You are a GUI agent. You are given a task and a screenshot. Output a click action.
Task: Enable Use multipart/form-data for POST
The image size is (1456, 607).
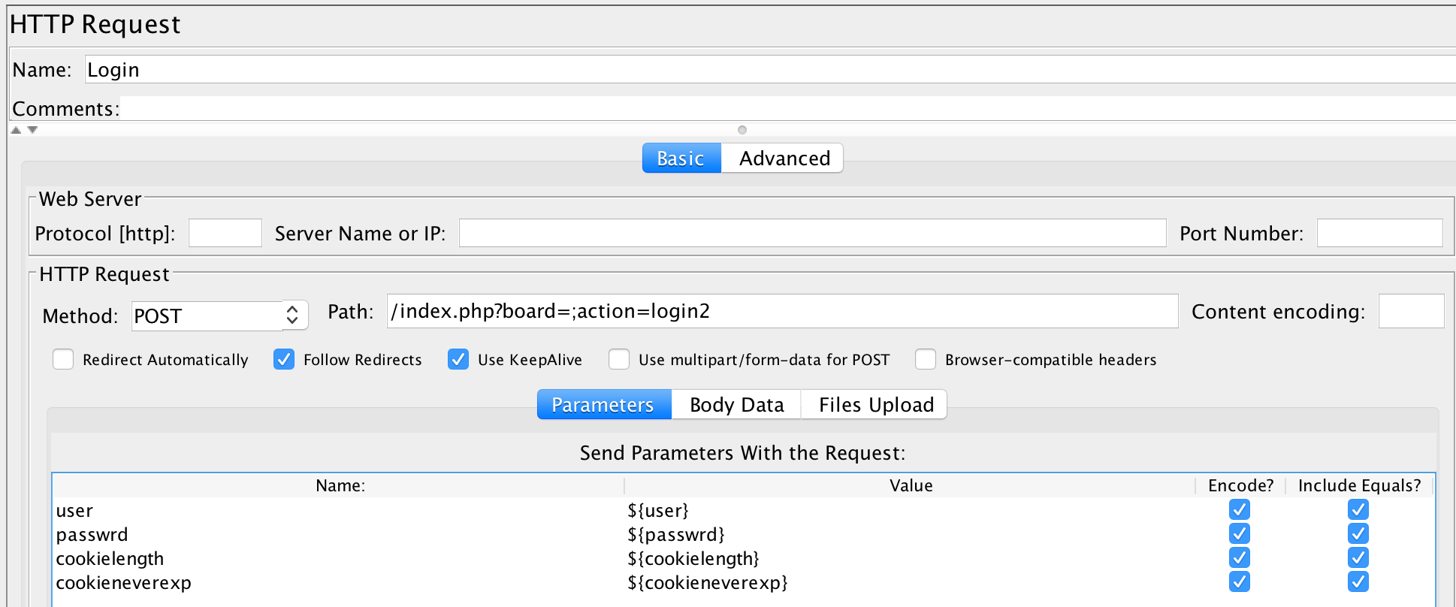coord(619,360)
